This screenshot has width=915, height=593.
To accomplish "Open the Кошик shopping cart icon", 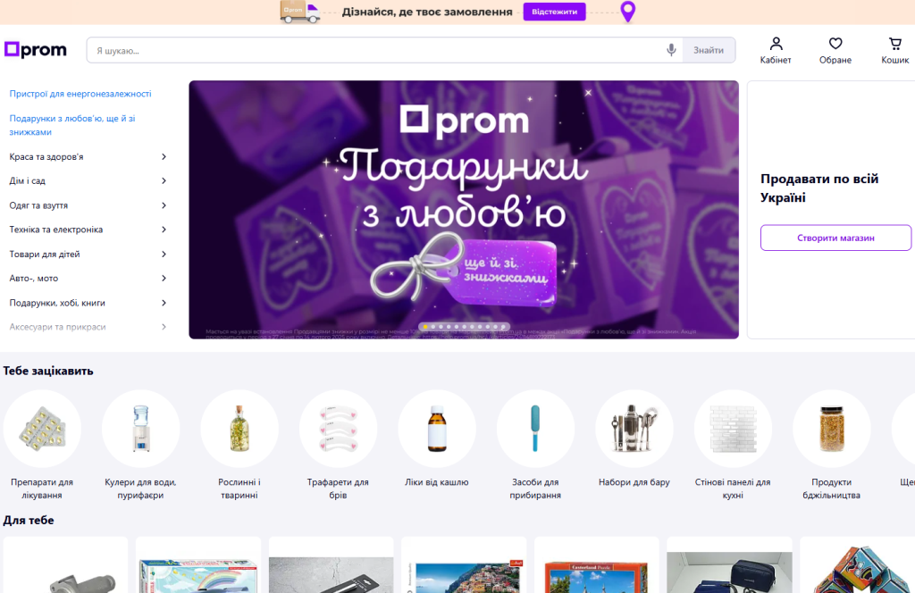I will coord(894,44).
